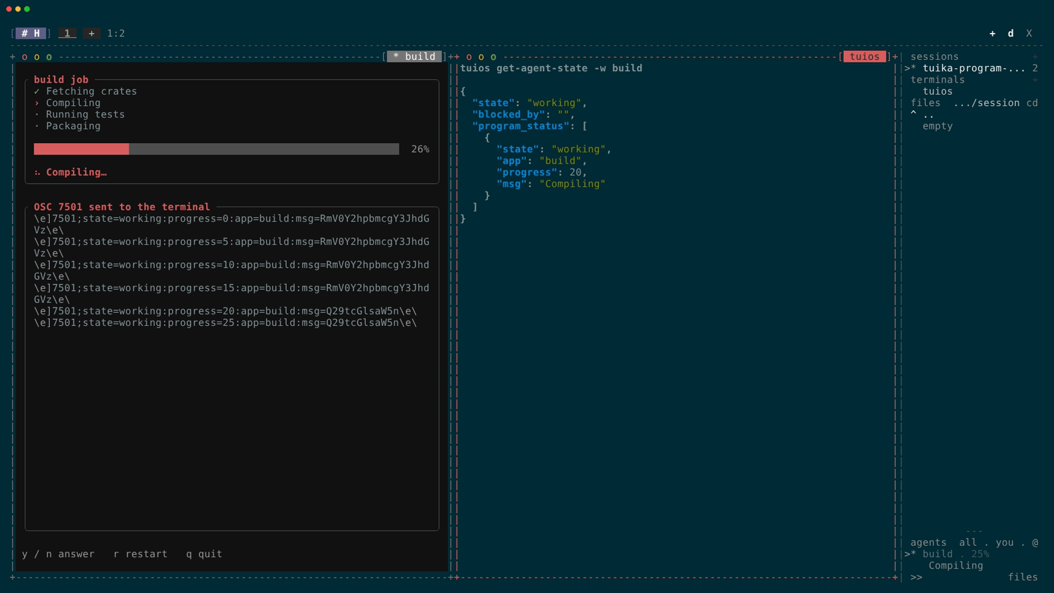The image size is (1054, 593).
Task: Click the yellow circle of the build window
Action: pos(37,57)
